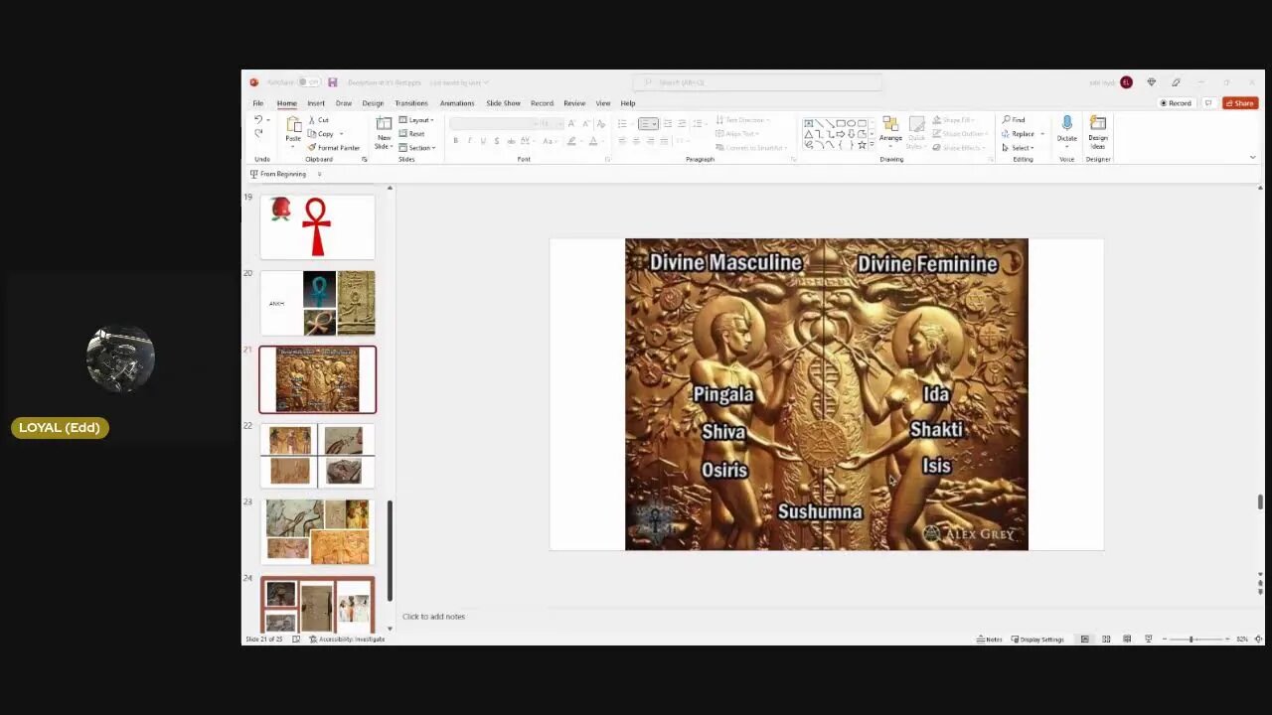
Task: Click the Click to add notes area
Action: (x=434, y=617)
